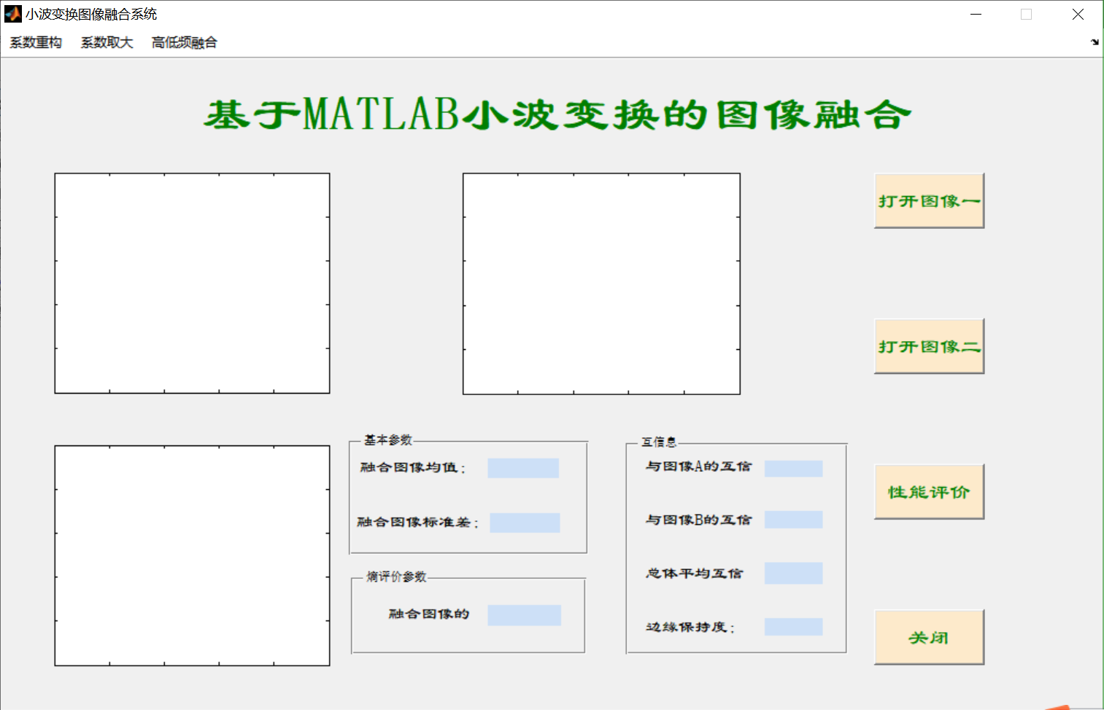Click the 打开图像二 button
The width and height of the screenshot is (1104, 710).
[x=927, y=346]
